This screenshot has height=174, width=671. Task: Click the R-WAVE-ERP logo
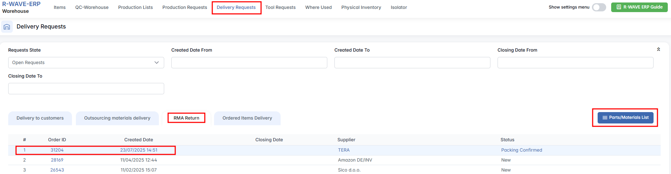click(21, 4)
